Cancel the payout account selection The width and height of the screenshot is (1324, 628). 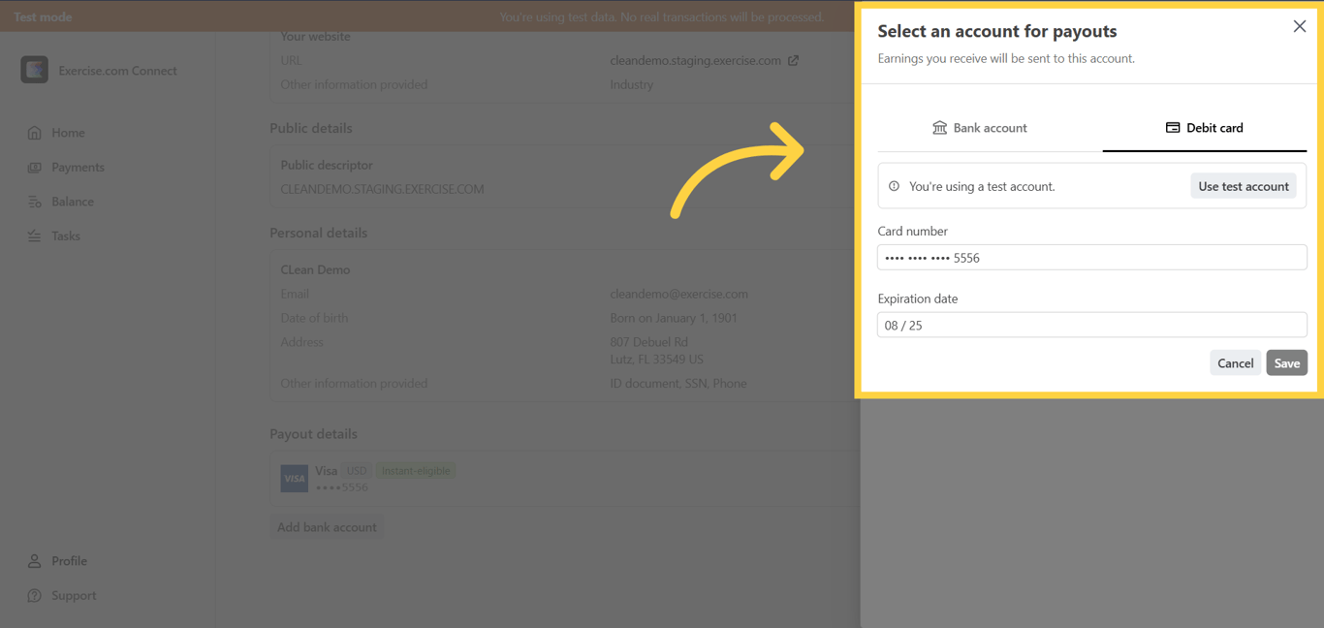point(1235,362)
